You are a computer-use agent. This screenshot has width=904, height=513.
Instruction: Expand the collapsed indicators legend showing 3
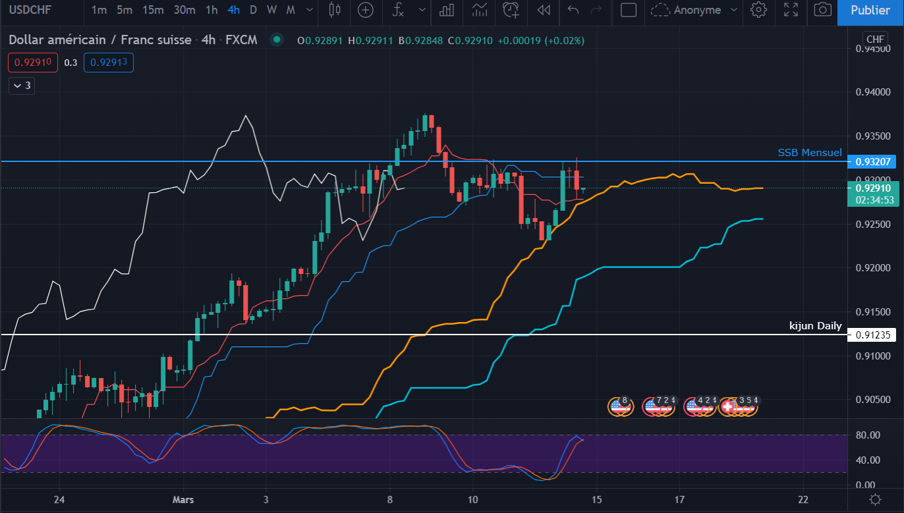point(21,86)
